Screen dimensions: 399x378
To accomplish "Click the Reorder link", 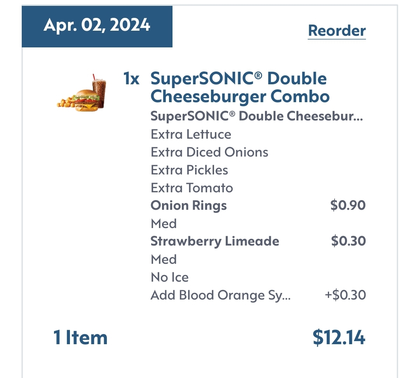I will point(337,31).
